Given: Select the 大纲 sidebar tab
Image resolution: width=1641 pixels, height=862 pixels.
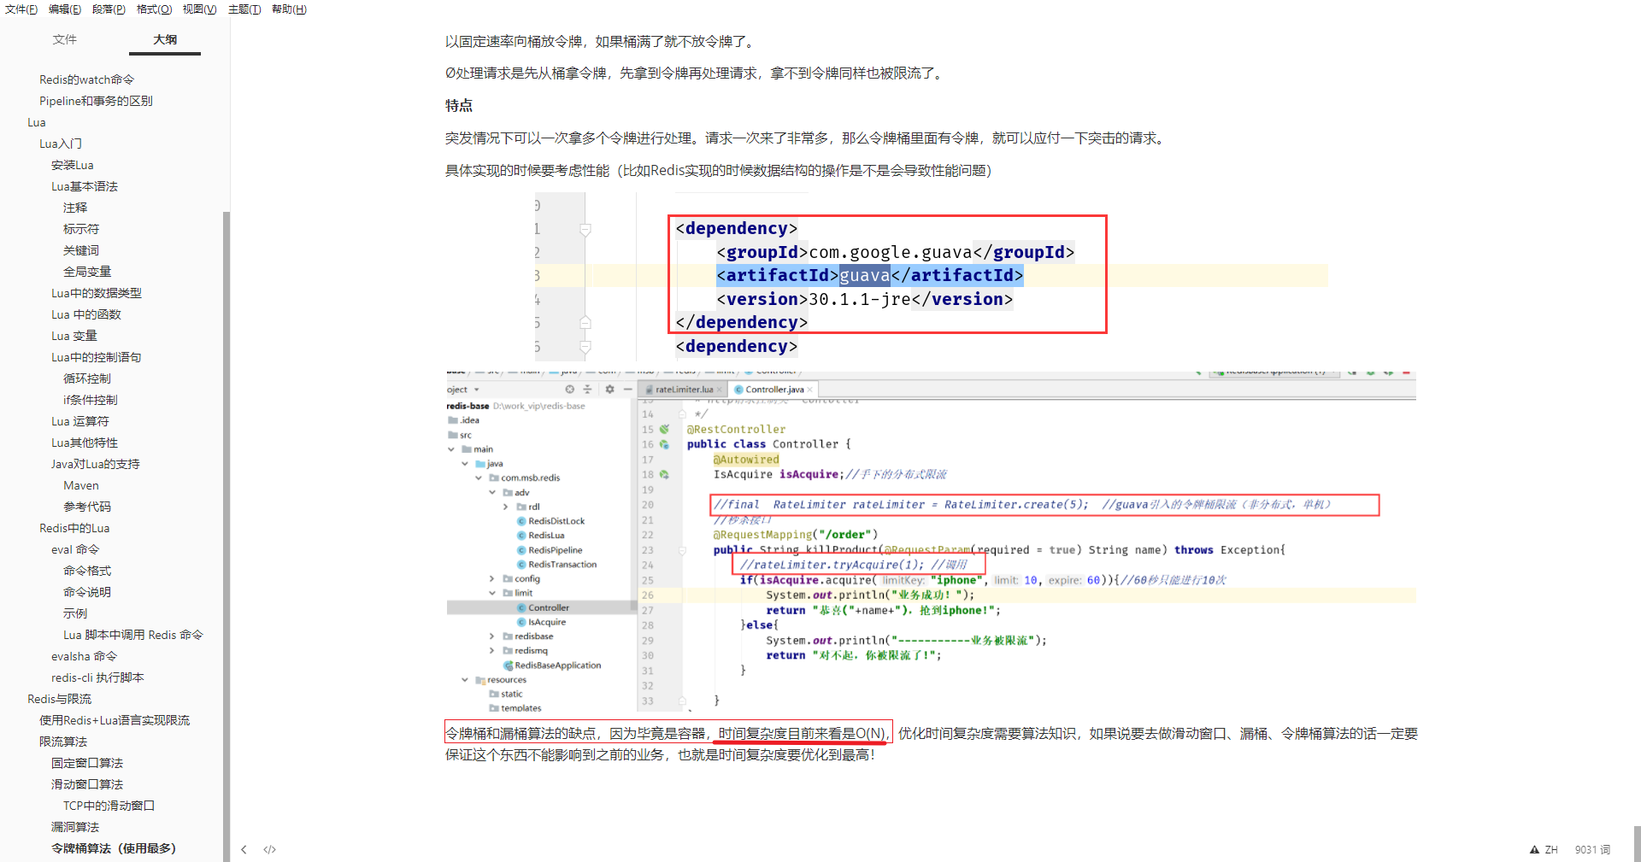Looking at the screenshot, I should (x=164, y=39).
